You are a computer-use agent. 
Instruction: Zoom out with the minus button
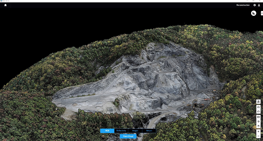pyautogui.click(x=258, y=136)
